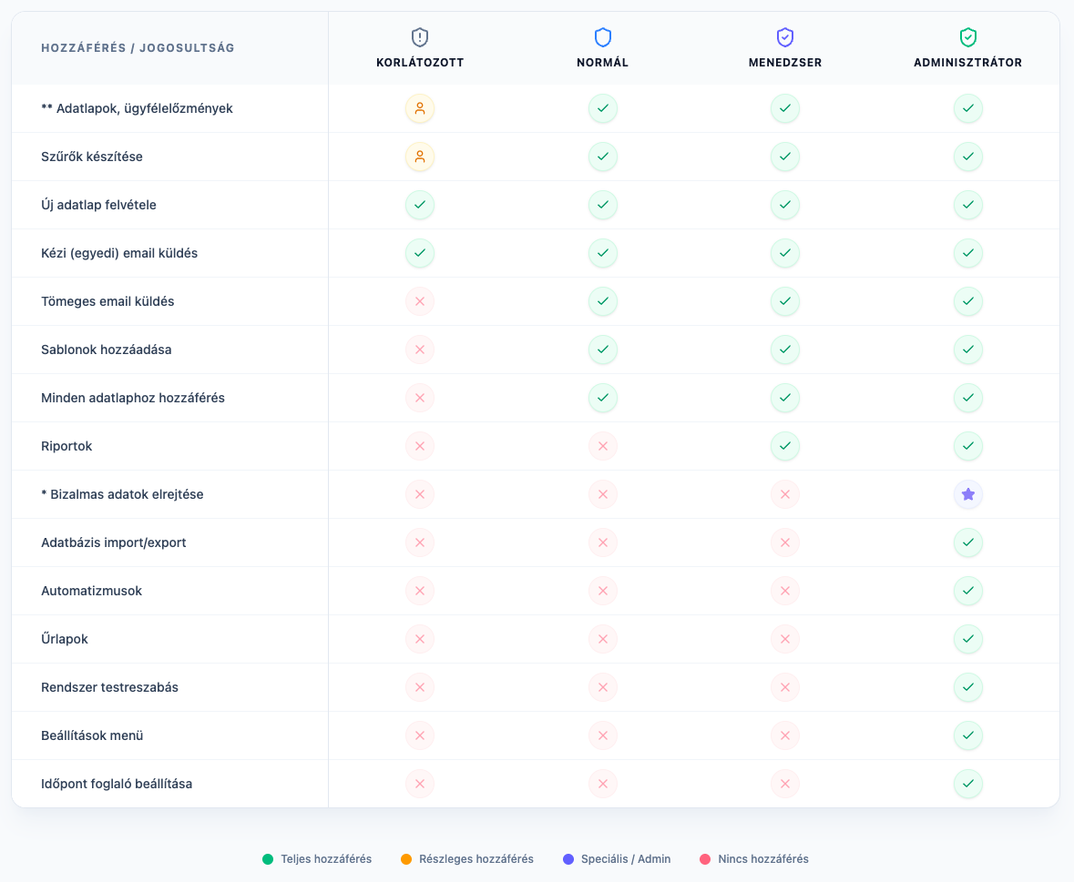
Task: Click the purple star icon for Bizalmas adatok
Action: (968, 494)
